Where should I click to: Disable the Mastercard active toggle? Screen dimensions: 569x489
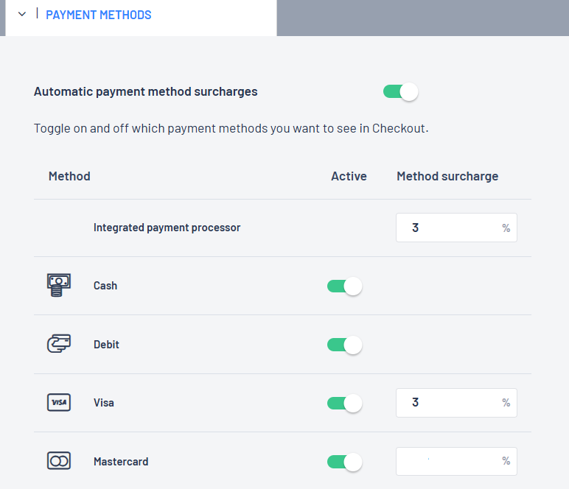coord(344,462)
